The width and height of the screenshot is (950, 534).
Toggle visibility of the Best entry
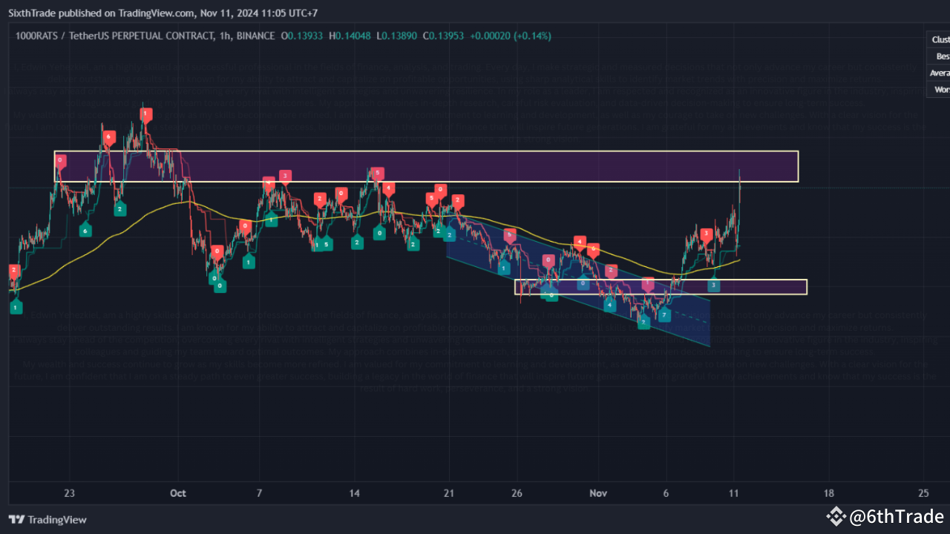pyautogui.click(x=940, y=56)
